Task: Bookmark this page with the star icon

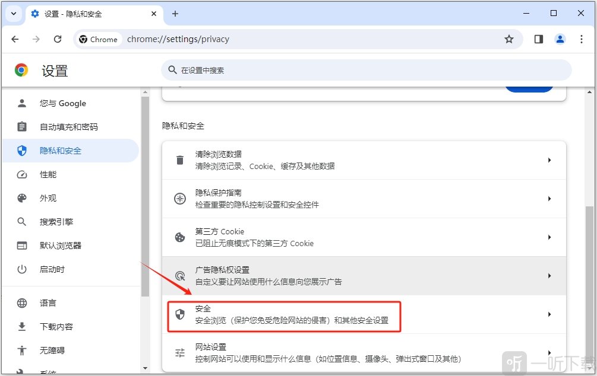Action: [509, 39]
